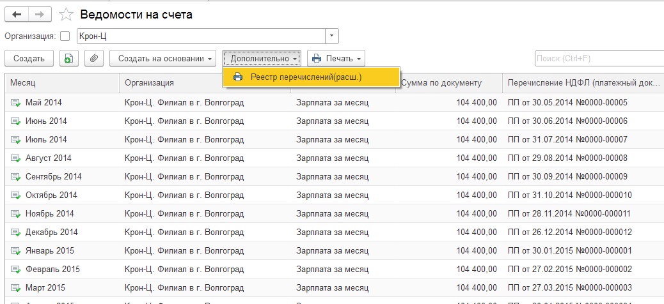The image size is (664, 304).
Task: Enable the Организация filter checkbox
Action: tap(65, 36)
